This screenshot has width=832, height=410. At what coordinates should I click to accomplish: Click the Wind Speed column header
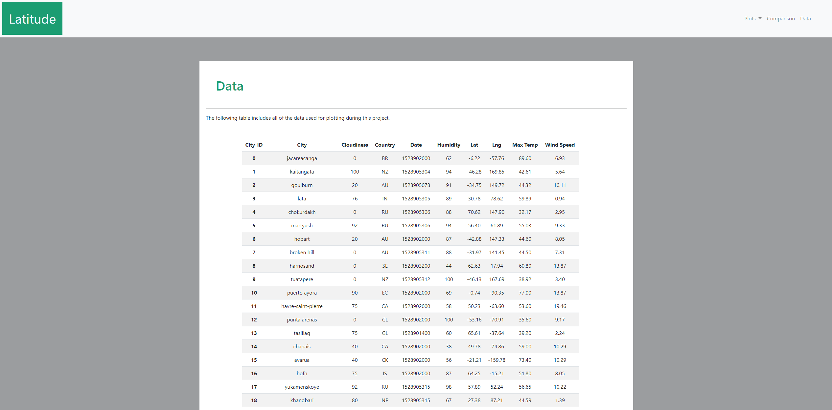point(560,145)
